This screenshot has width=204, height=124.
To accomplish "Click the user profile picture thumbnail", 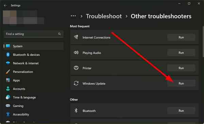I will pos(10,17).
